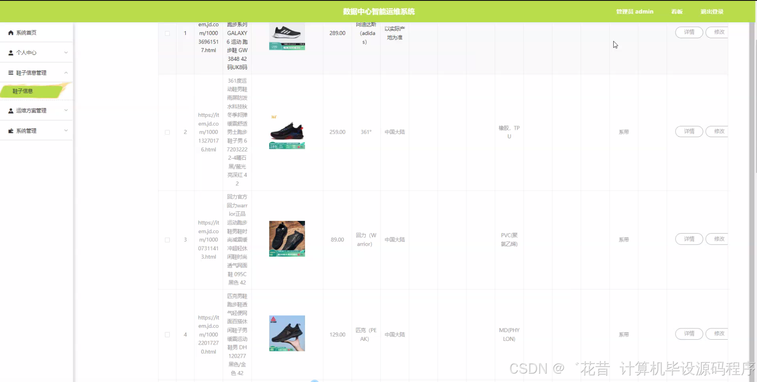Click the material cell 橡胶、TPU

point(509,132)
